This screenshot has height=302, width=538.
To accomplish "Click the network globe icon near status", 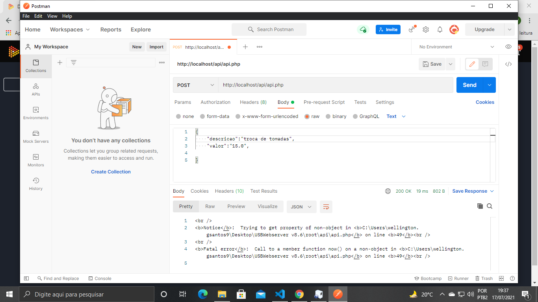I will click(388, 191).
